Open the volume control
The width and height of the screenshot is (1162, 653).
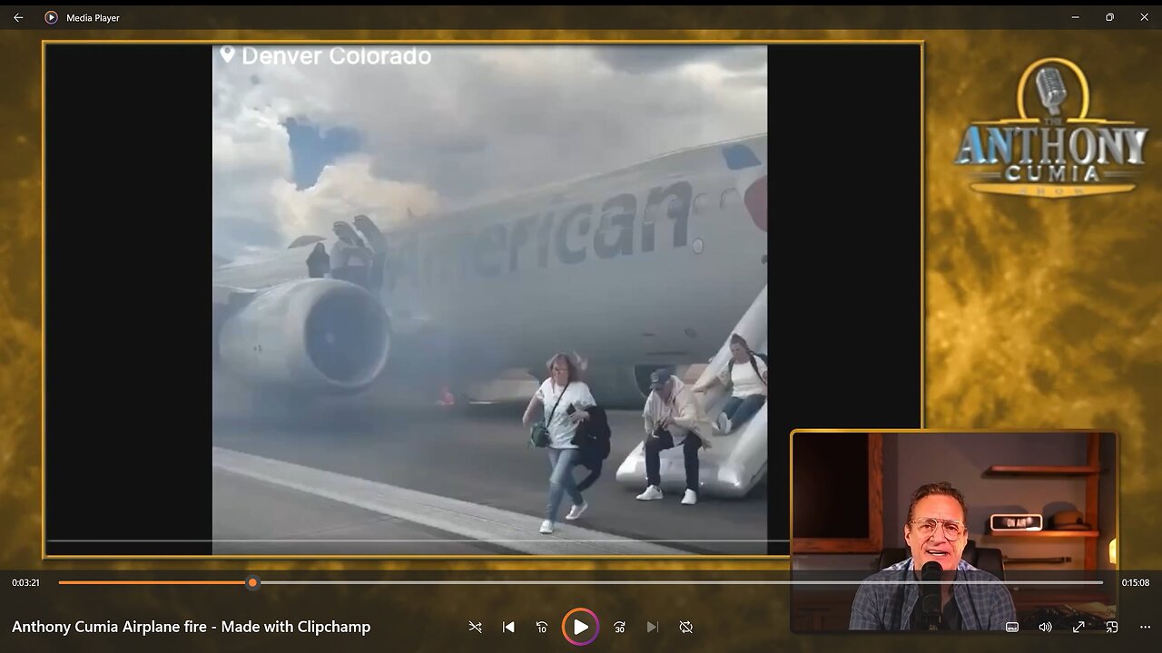pos(1045,627)
